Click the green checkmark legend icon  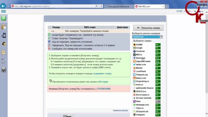[x=49, y=38]
